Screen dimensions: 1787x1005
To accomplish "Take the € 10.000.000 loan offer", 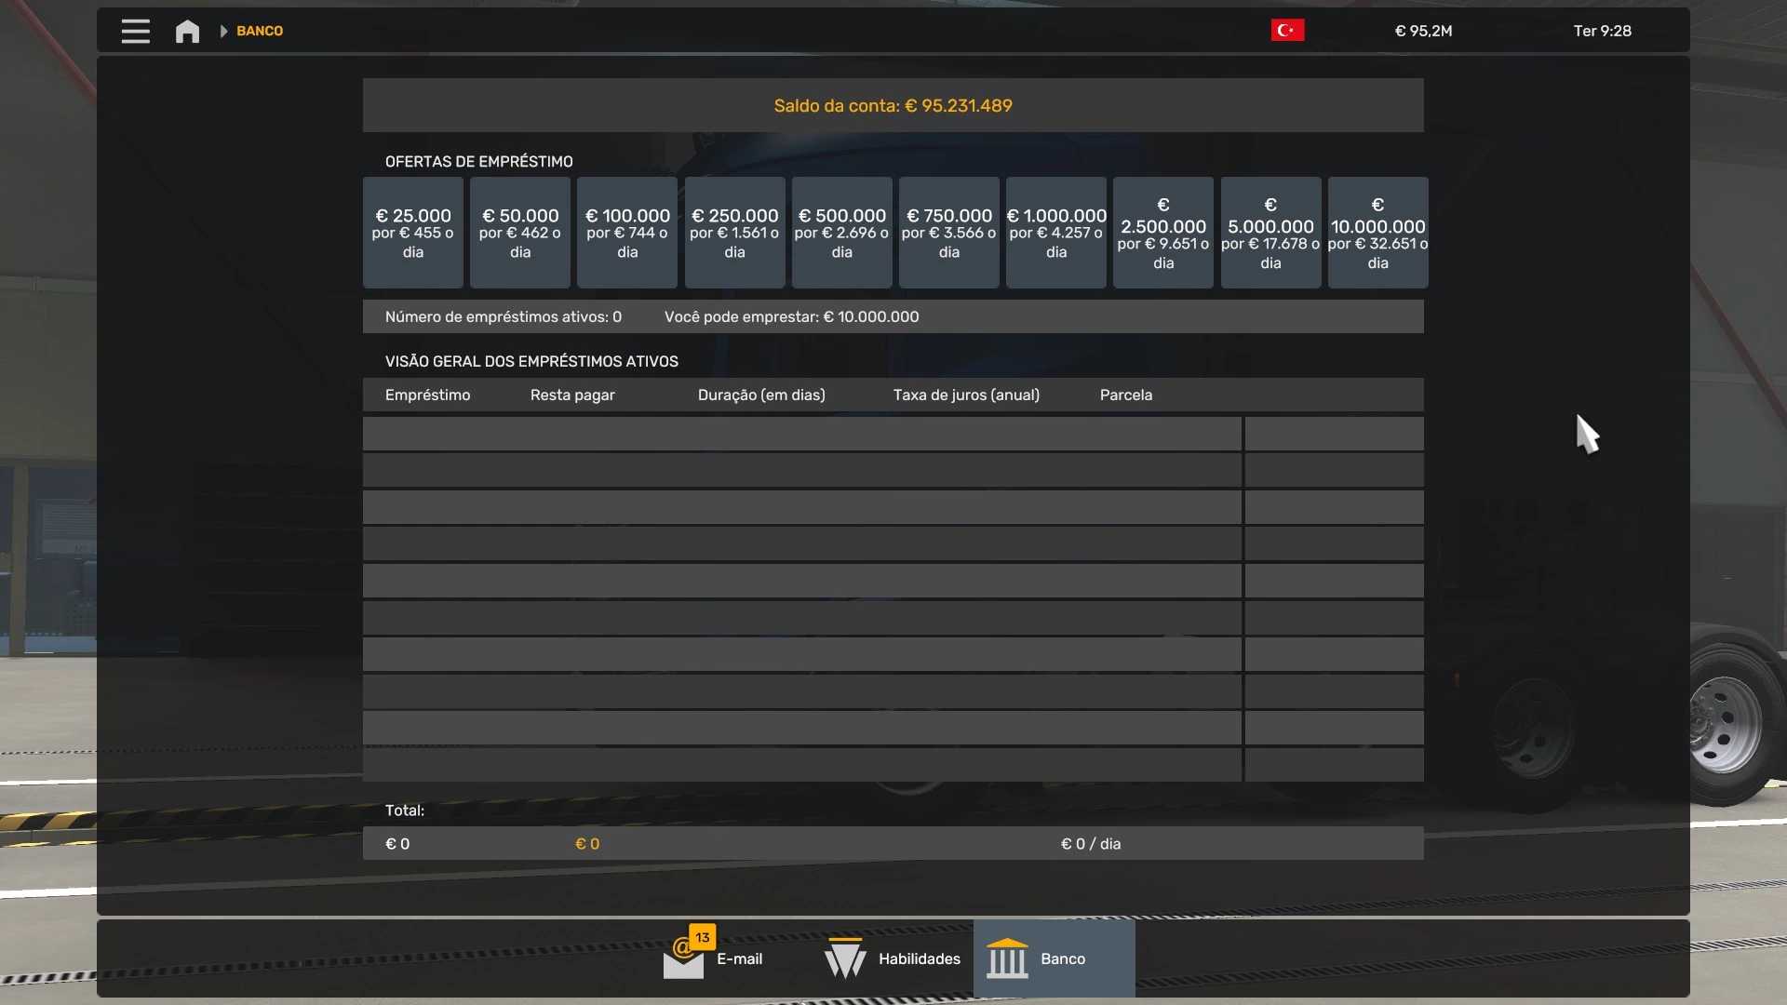I will [x=1377, y=233].
